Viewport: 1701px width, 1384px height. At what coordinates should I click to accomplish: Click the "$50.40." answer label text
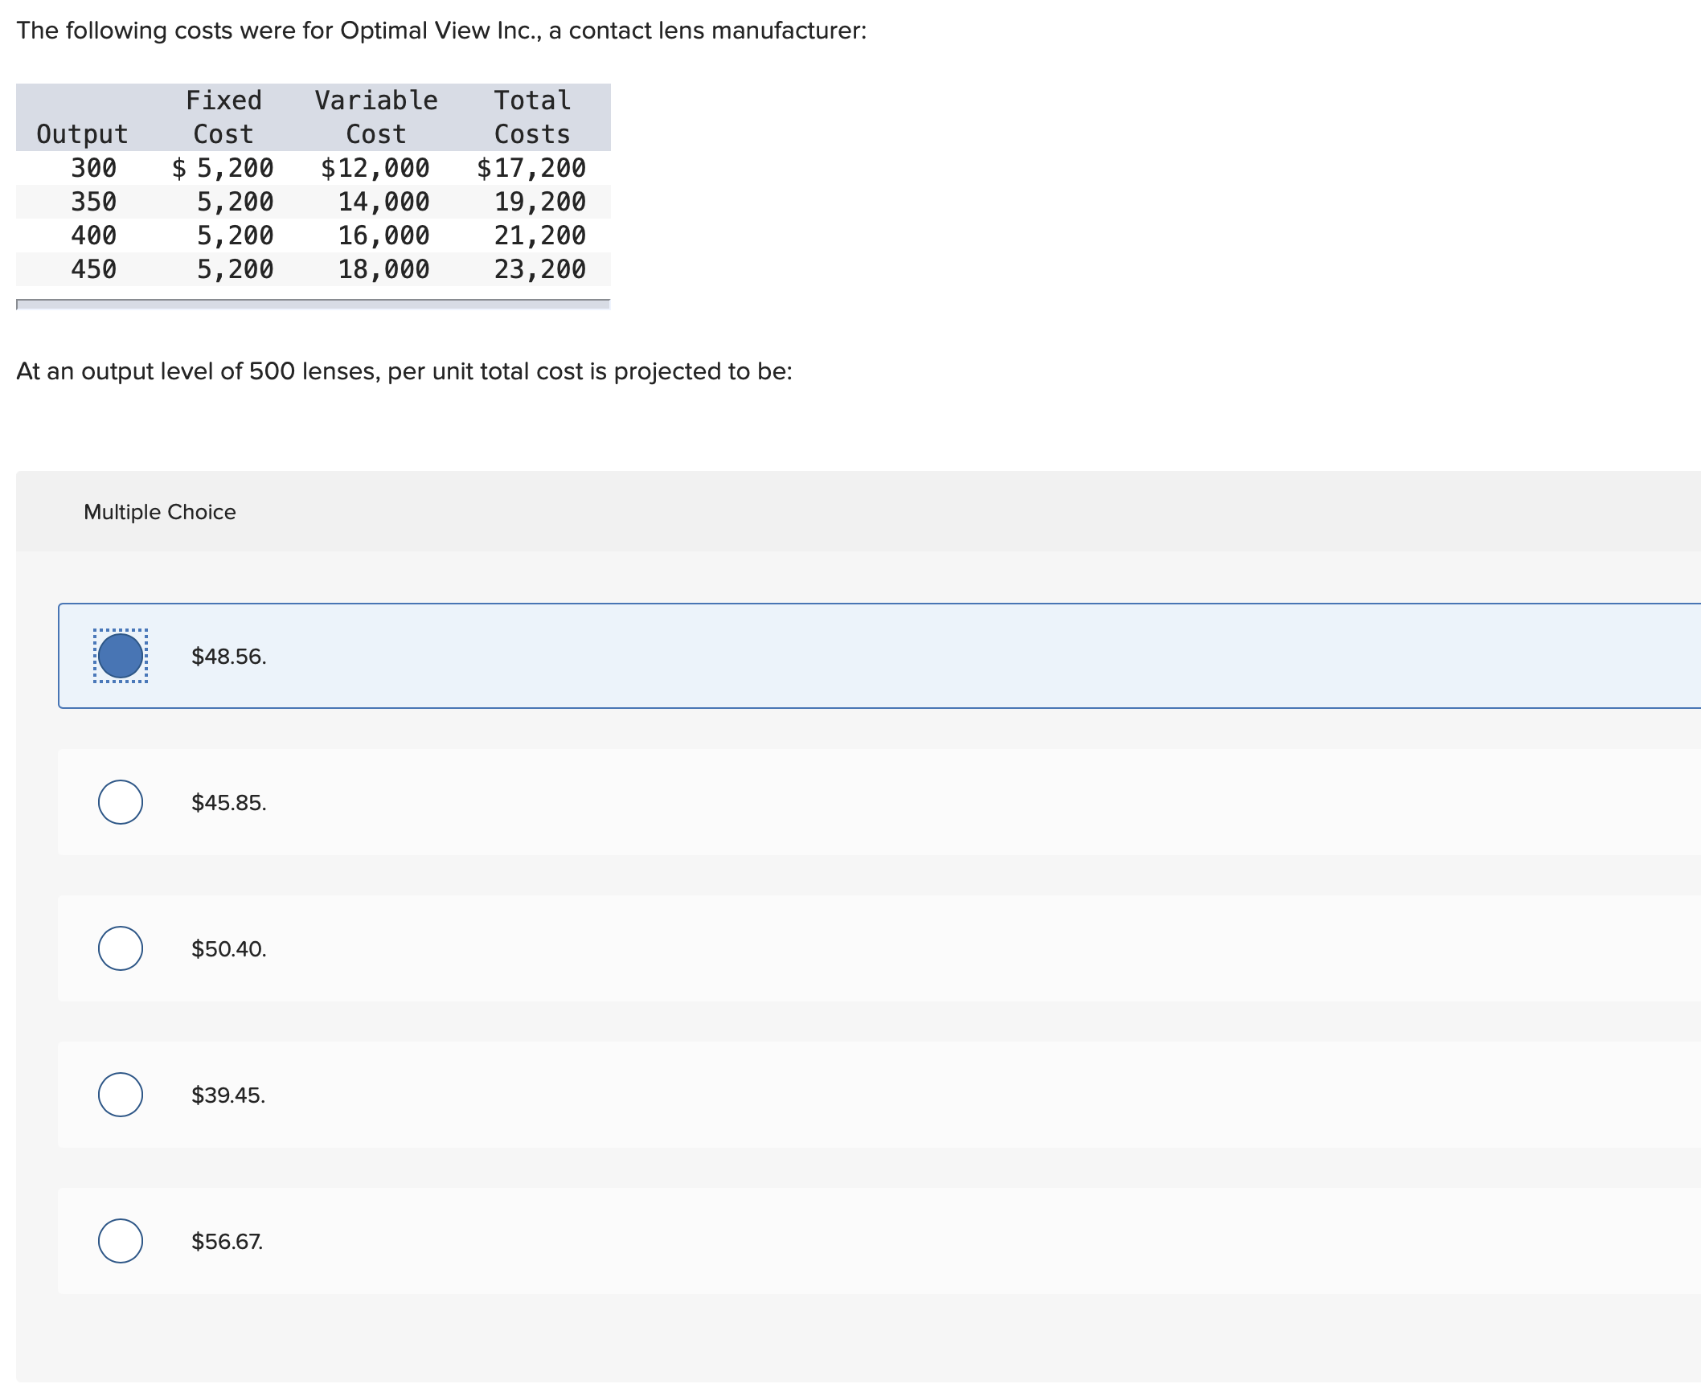coord(228,949)
